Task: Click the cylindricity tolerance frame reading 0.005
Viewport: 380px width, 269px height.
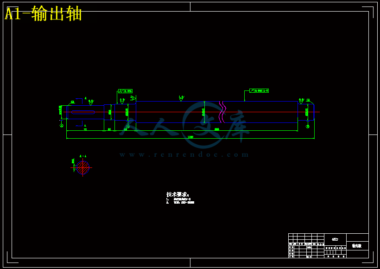Action: click(125, 91)
